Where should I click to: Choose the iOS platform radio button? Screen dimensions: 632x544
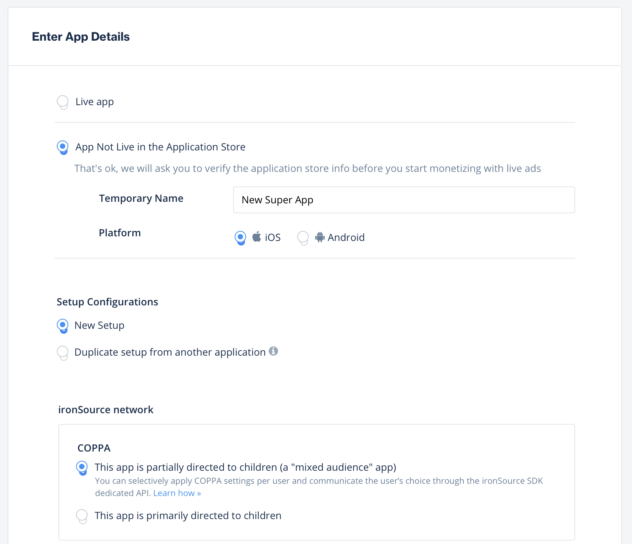(240, 237)
